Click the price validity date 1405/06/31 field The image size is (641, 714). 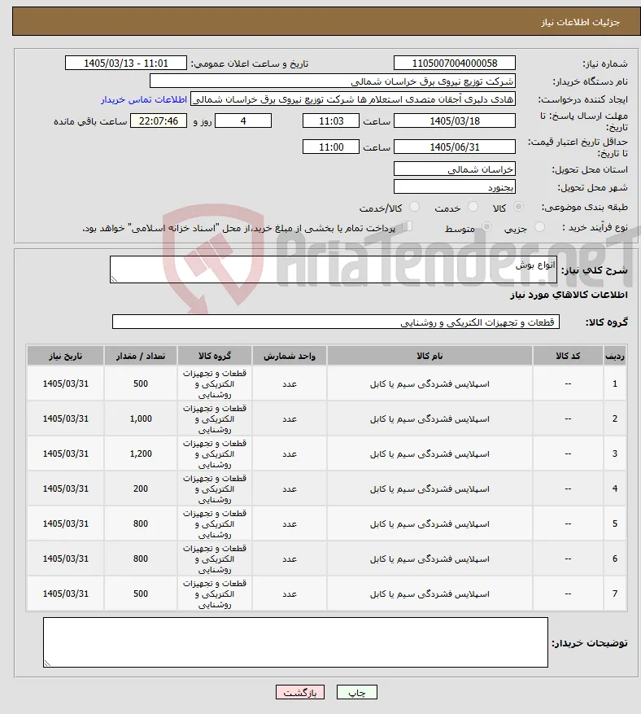coord(455,147)
